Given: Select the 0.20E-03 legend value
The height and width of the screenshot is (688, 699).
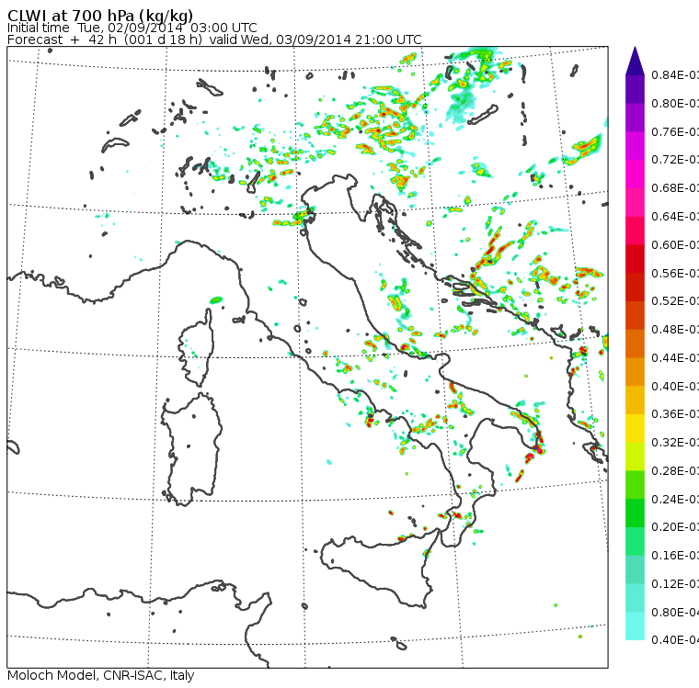Looking at the screenshot, I should coord(675,527).
